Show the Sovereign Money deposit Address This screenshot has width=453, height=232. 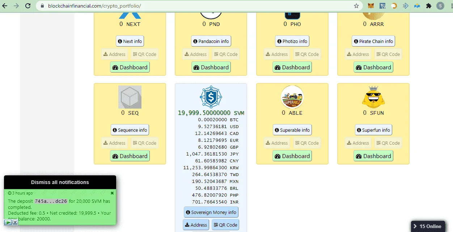click(196, 225)
